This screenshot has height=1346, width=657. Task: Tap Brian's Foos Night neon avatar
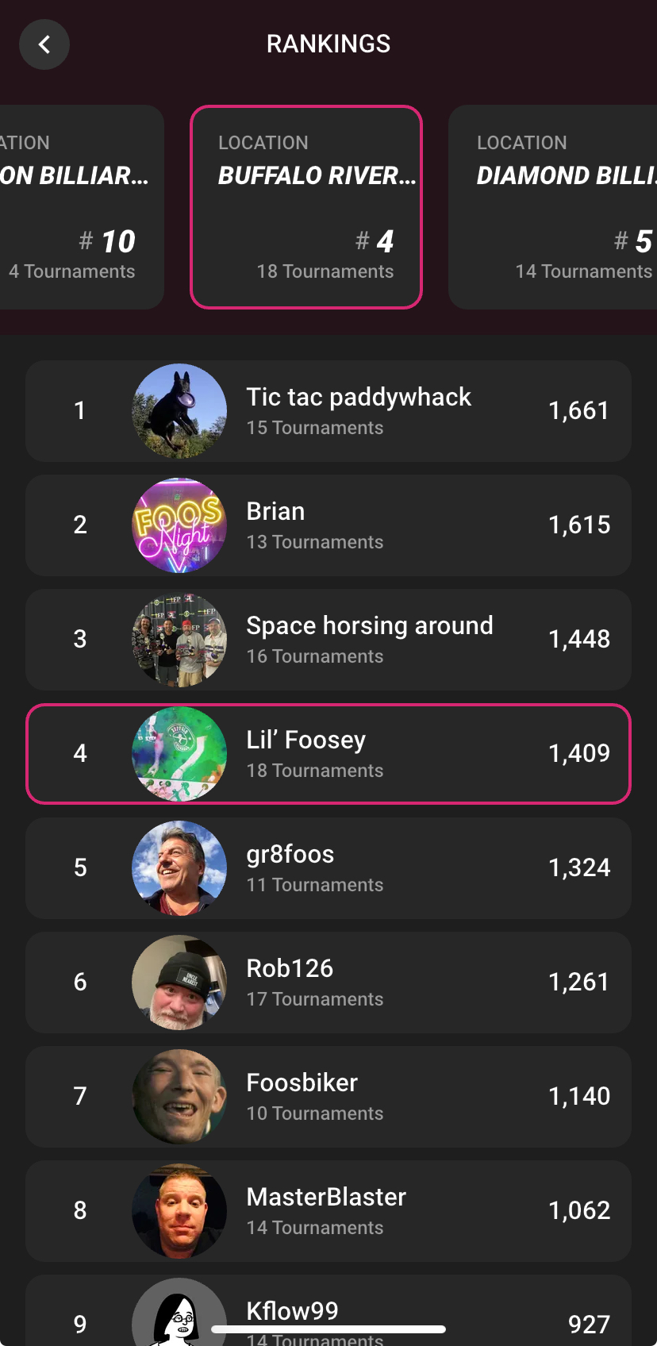[179, 525]
